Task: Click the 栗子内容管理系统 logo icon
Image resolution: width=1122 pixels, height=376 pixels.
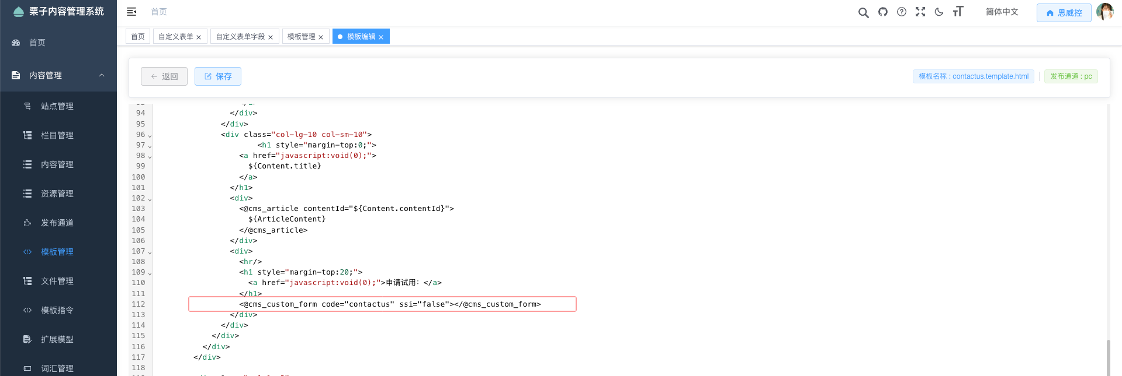Action: pos(19,12)
